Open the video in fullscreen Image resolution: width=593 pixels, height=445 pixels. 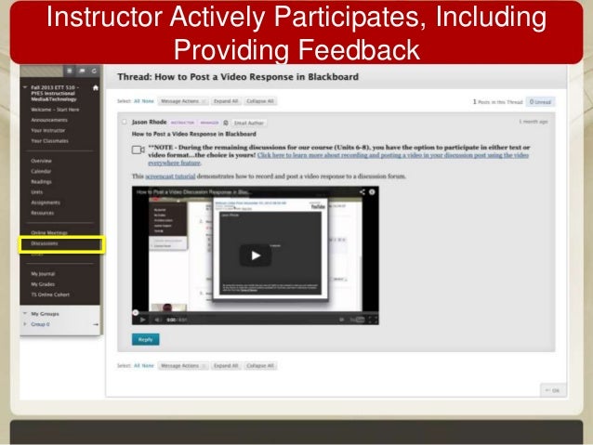[373, 320]
